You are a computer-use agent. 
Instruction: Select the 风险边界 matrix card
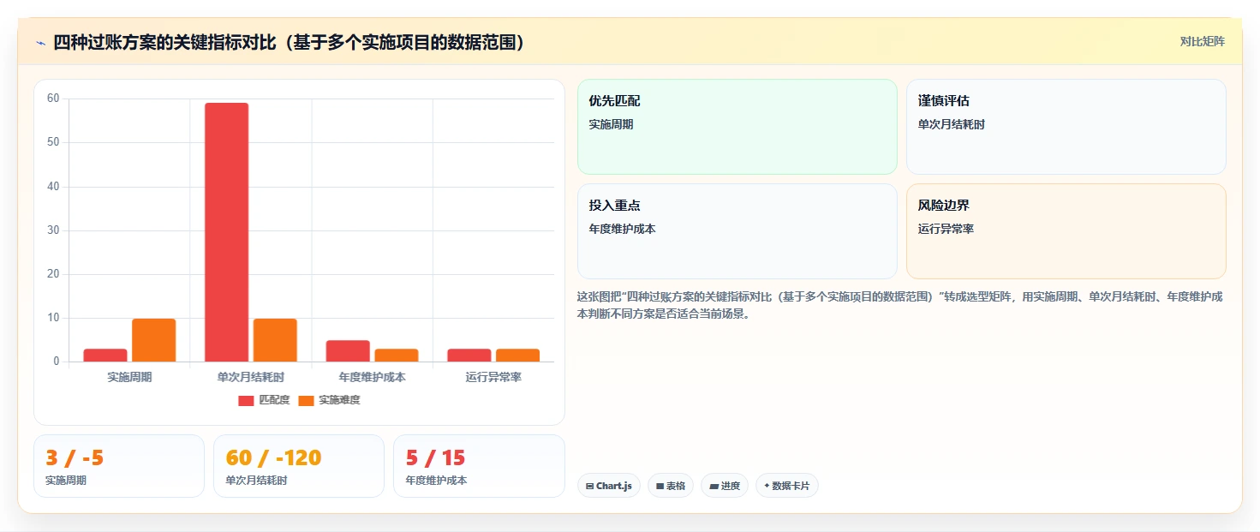[1066, 231]
